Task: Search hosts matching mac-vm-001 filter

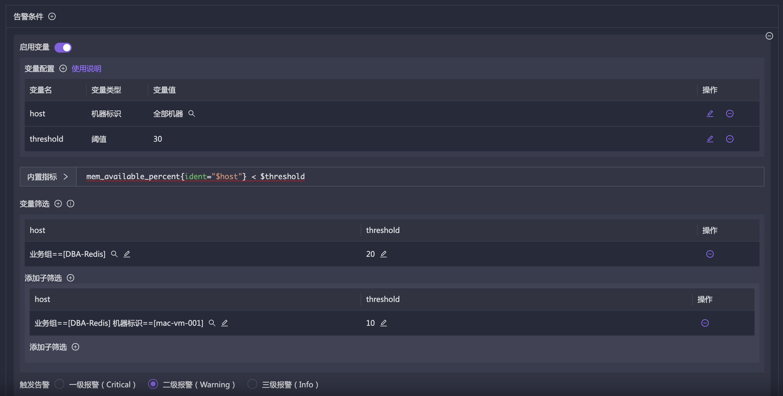Action: click(x=212, y=323)
